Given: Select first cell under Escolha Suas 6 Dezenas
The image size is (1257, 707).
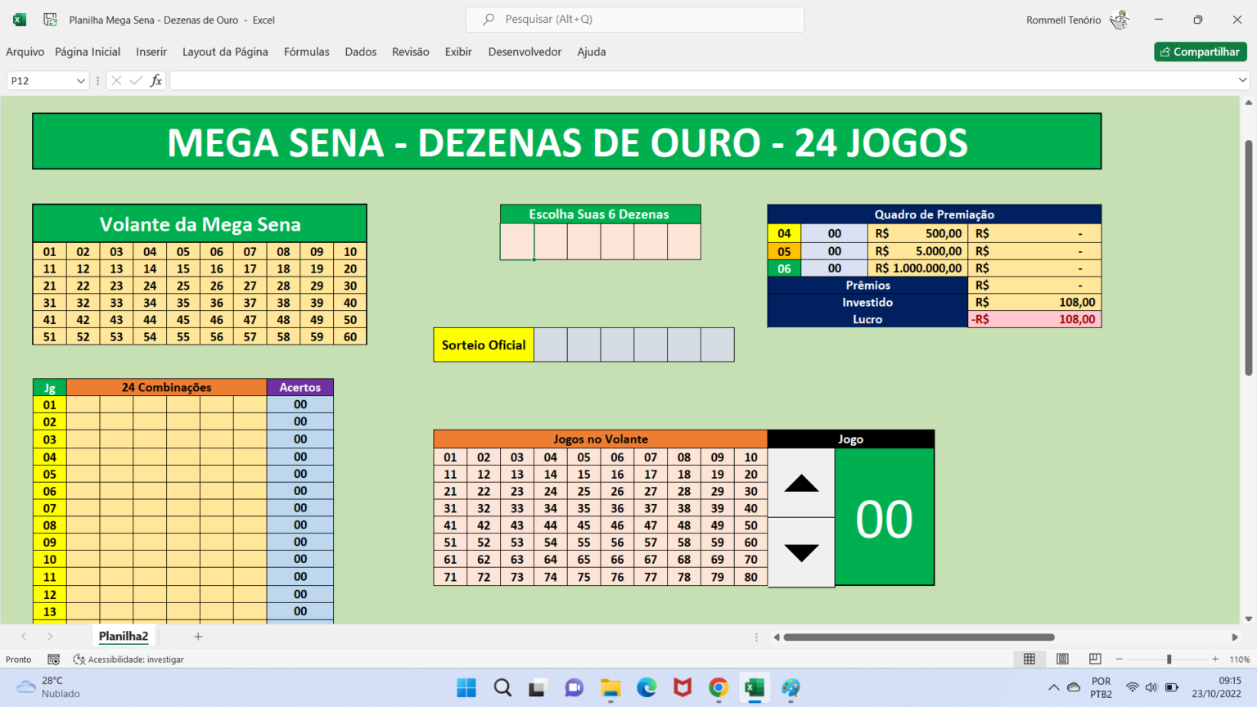Looking at the screenshot, I should pyautogui.click(x=517, y=241).
